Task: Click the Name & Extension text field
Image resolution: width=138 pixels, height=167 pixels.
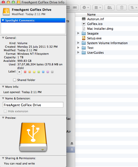Action: click(33, 105)
